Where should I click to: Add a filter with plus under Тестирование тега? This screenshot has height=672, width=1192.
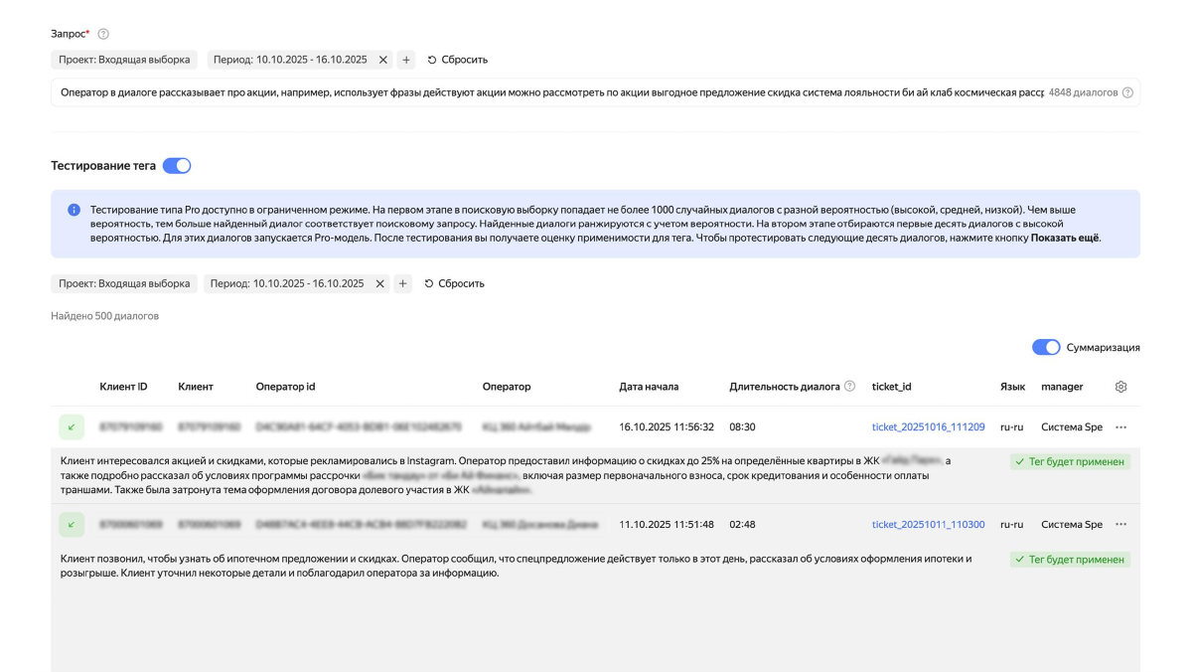403,283
